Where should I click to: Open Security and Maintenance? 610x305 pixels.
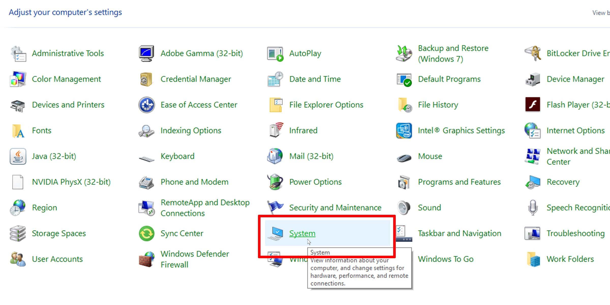click(335, 208)
